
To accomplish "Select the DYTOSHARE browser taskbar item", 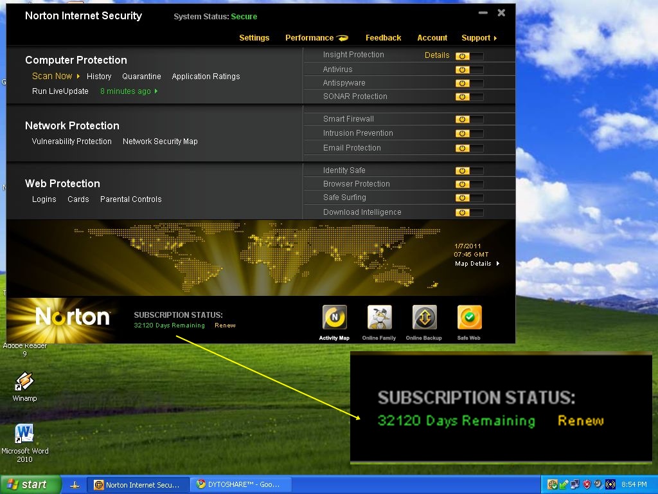I will tap(240, 484).
